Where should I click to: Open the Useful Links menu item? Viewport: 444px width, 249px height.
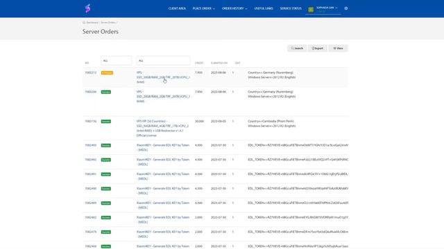(264, 8)
